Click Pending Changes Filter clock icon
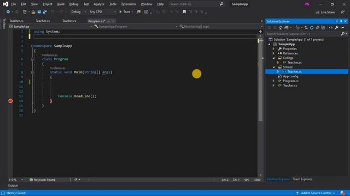The height and width of the screenshot is (196, 350). (297, 28)
